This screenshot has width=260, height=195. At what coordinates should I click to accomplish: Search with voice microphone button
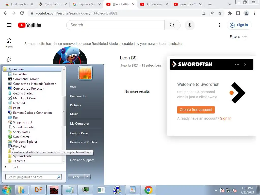click(189, 25)
